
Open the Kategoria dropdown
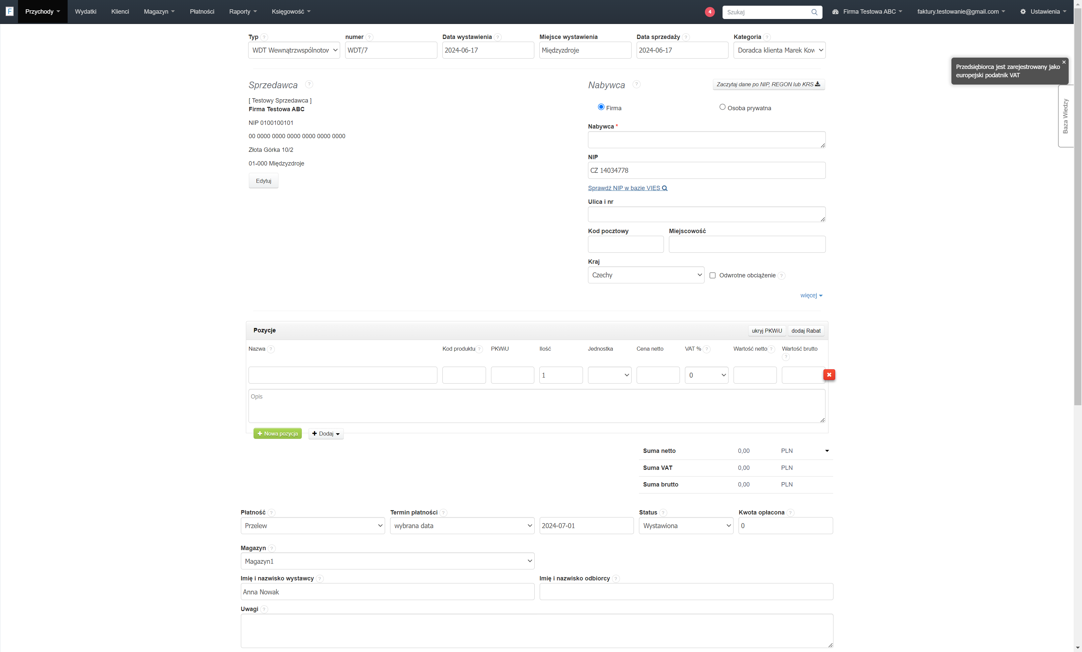pyautogui.click(x=780, y=50)
